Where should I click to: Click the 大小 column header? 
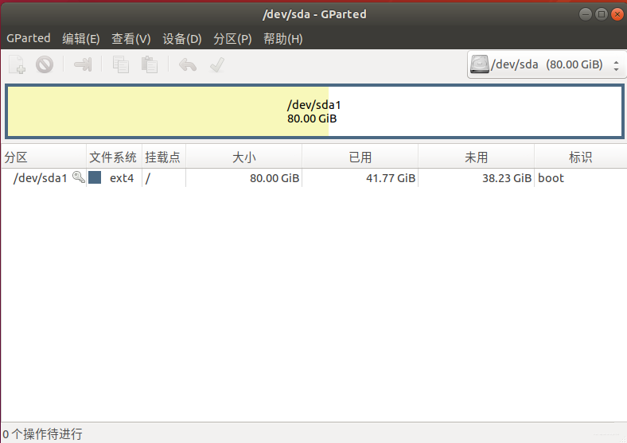tap(244, 157)
